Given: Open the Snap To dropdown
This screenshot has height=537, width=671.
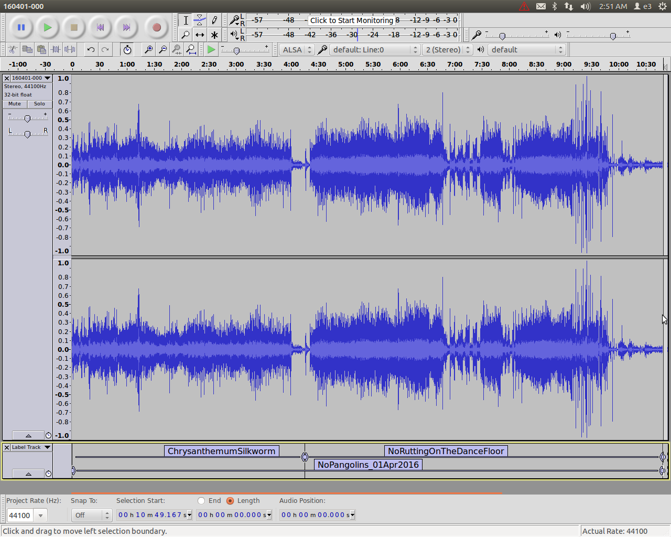Looking at the screenshot, I should click(91, 515).
